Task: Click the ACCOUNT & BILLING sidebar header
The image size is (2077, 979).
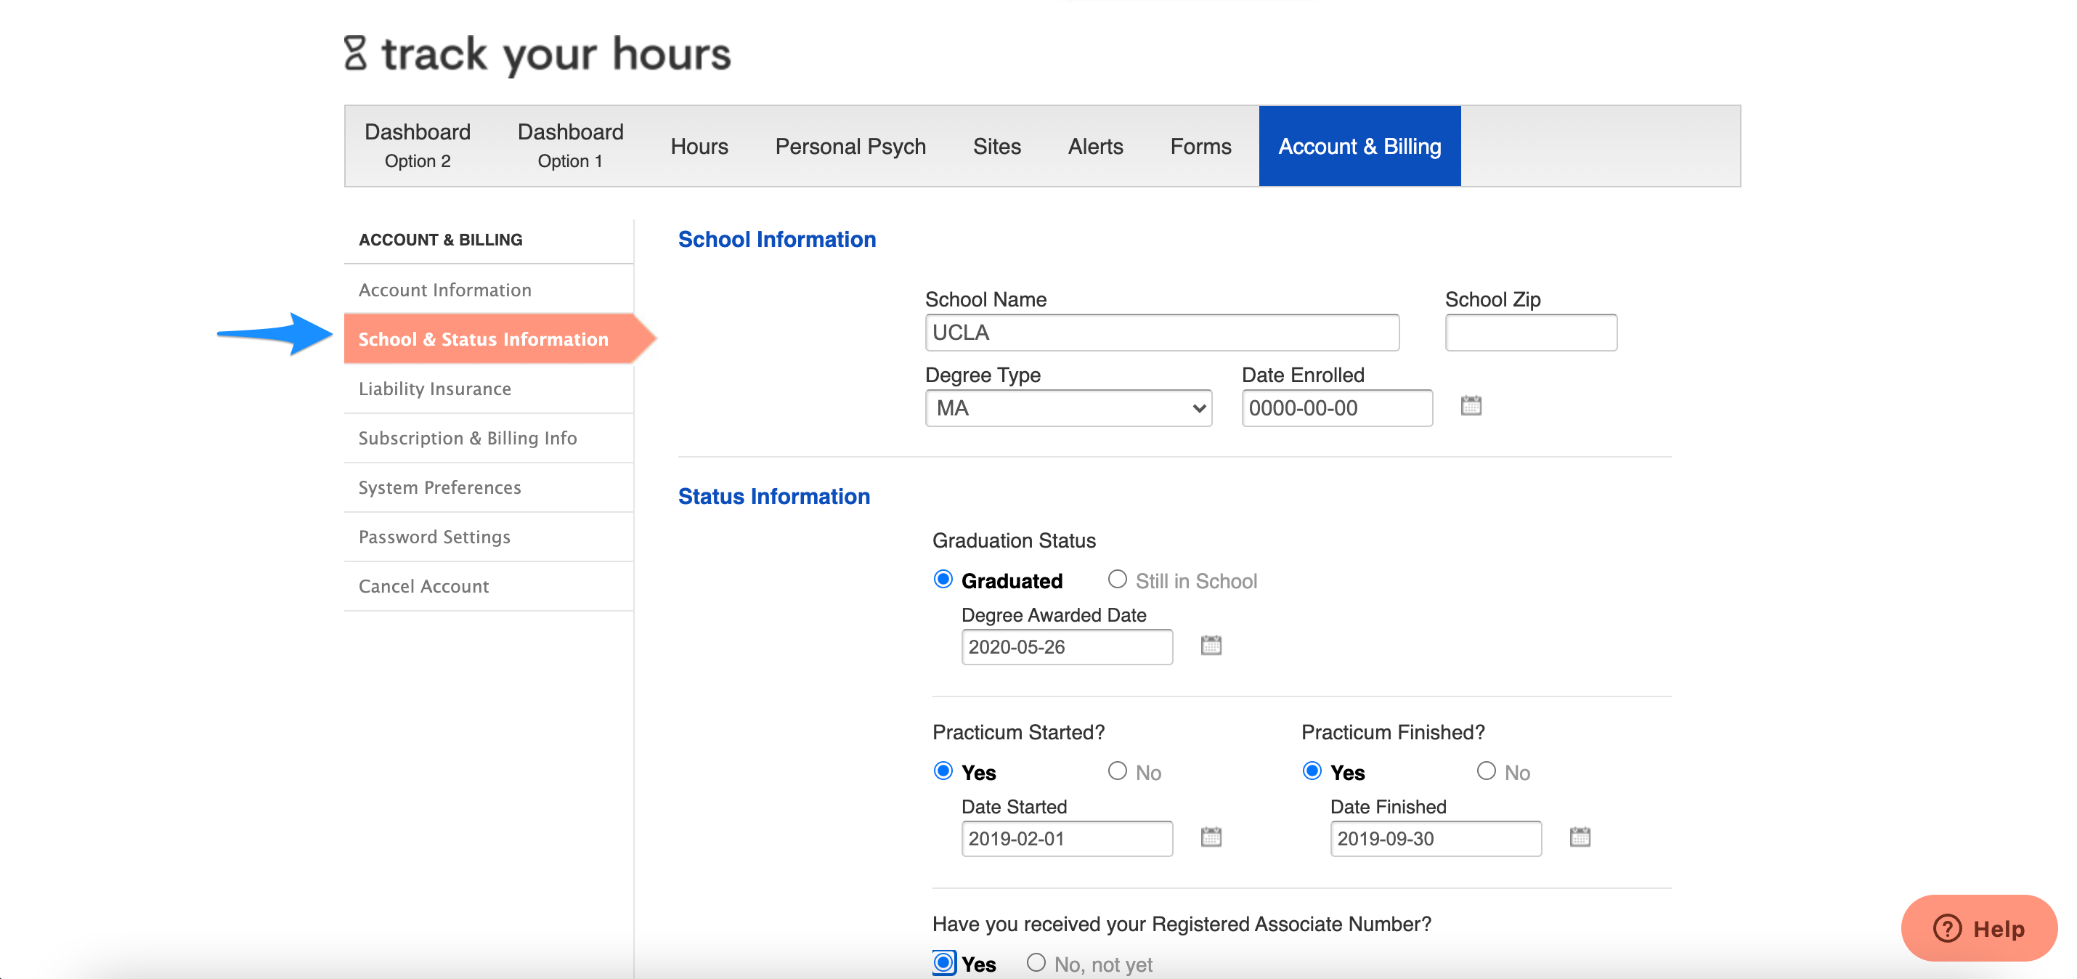Action: (x=440, y=240)
